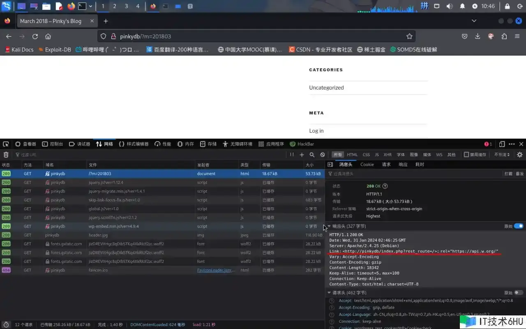Open network search with magnifier icon
Screen dimensions: 526x329
pyautogui.click(x=312, y=155)
